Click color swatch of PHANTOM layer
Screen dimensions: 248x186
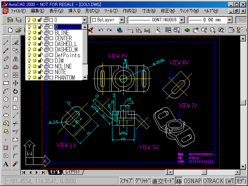51,78
